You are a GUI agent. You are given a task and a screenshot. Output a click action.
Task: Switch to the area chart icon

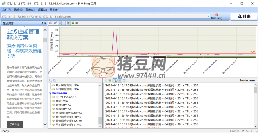pos(73,23)
